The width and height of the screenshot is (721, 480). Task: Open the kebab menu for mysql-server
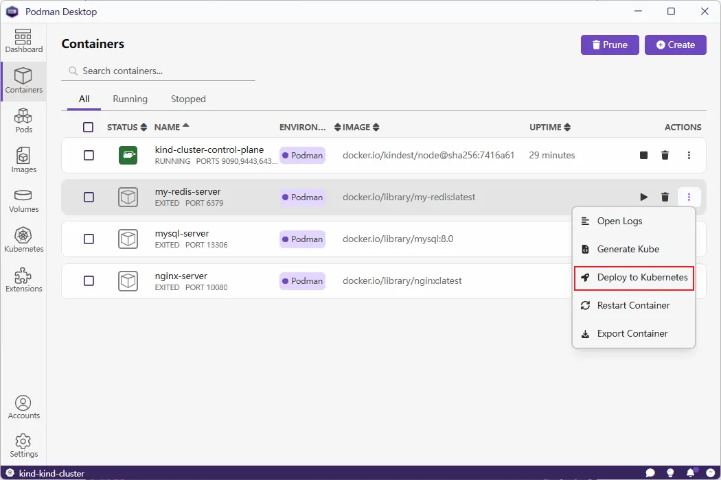click(689, 239)
